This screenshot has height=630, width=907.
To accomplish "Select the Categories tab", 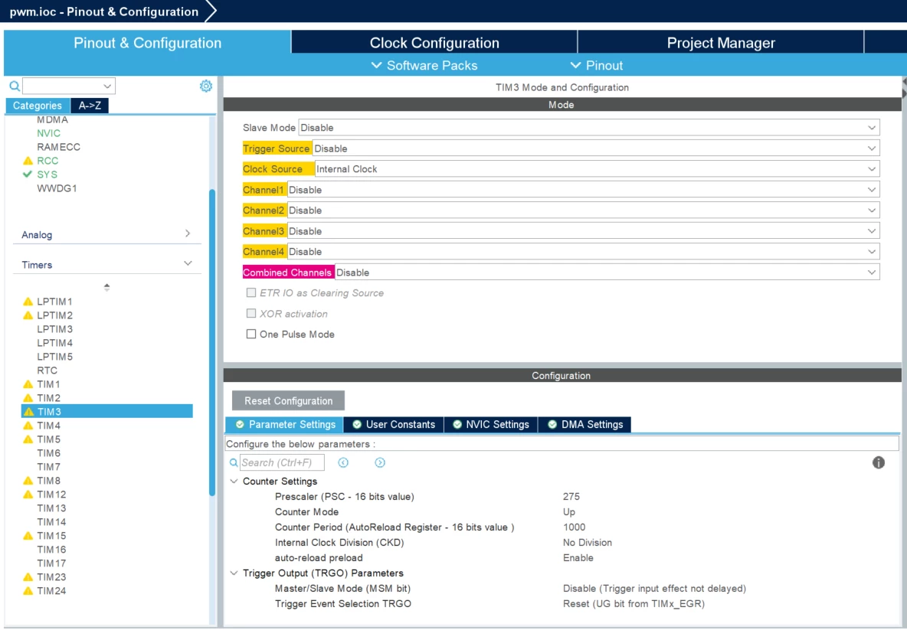I will [x=38, y=106].
